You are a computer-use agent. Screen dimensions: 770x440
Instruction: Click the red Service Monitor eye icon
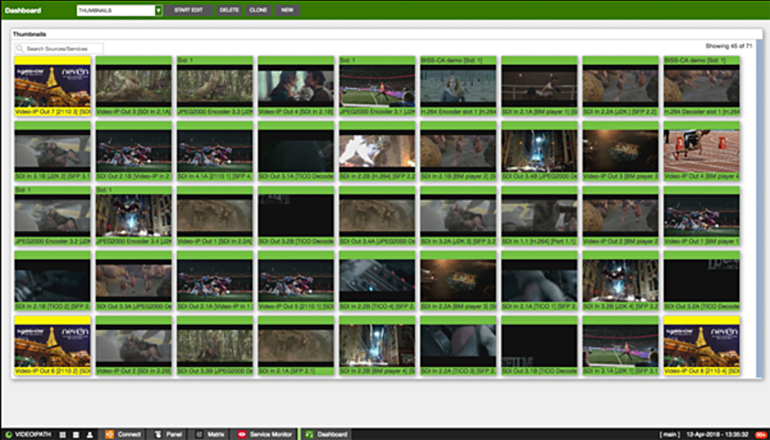pos(241,434)
